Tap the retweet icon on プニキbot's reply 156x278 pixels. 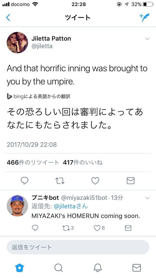tap(66, 228)
